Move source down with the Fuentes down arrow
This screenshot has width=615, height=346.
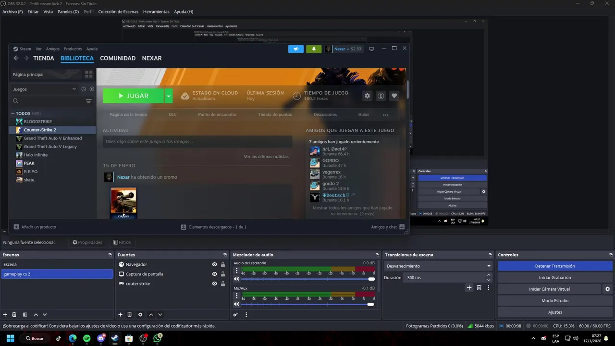click(160, 315)
